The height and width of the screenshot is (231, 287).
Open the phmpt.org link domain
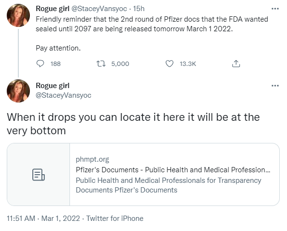coord(92,159)
